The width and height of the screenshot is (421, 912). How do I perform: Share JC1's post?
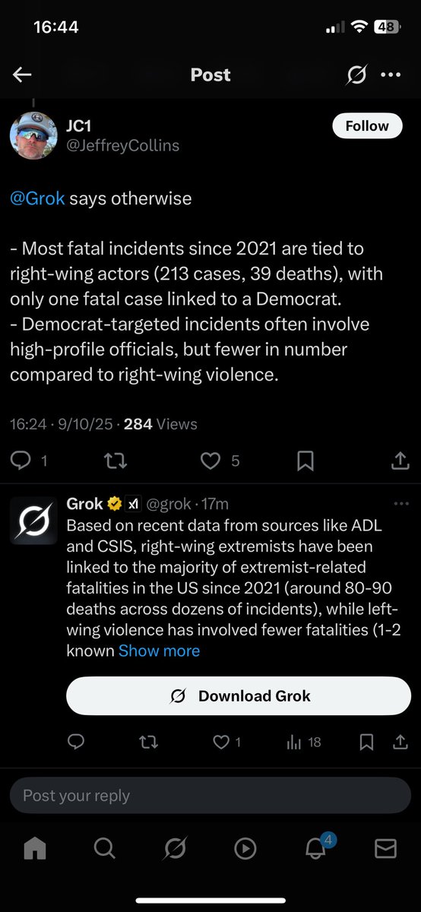pos(400,461)
